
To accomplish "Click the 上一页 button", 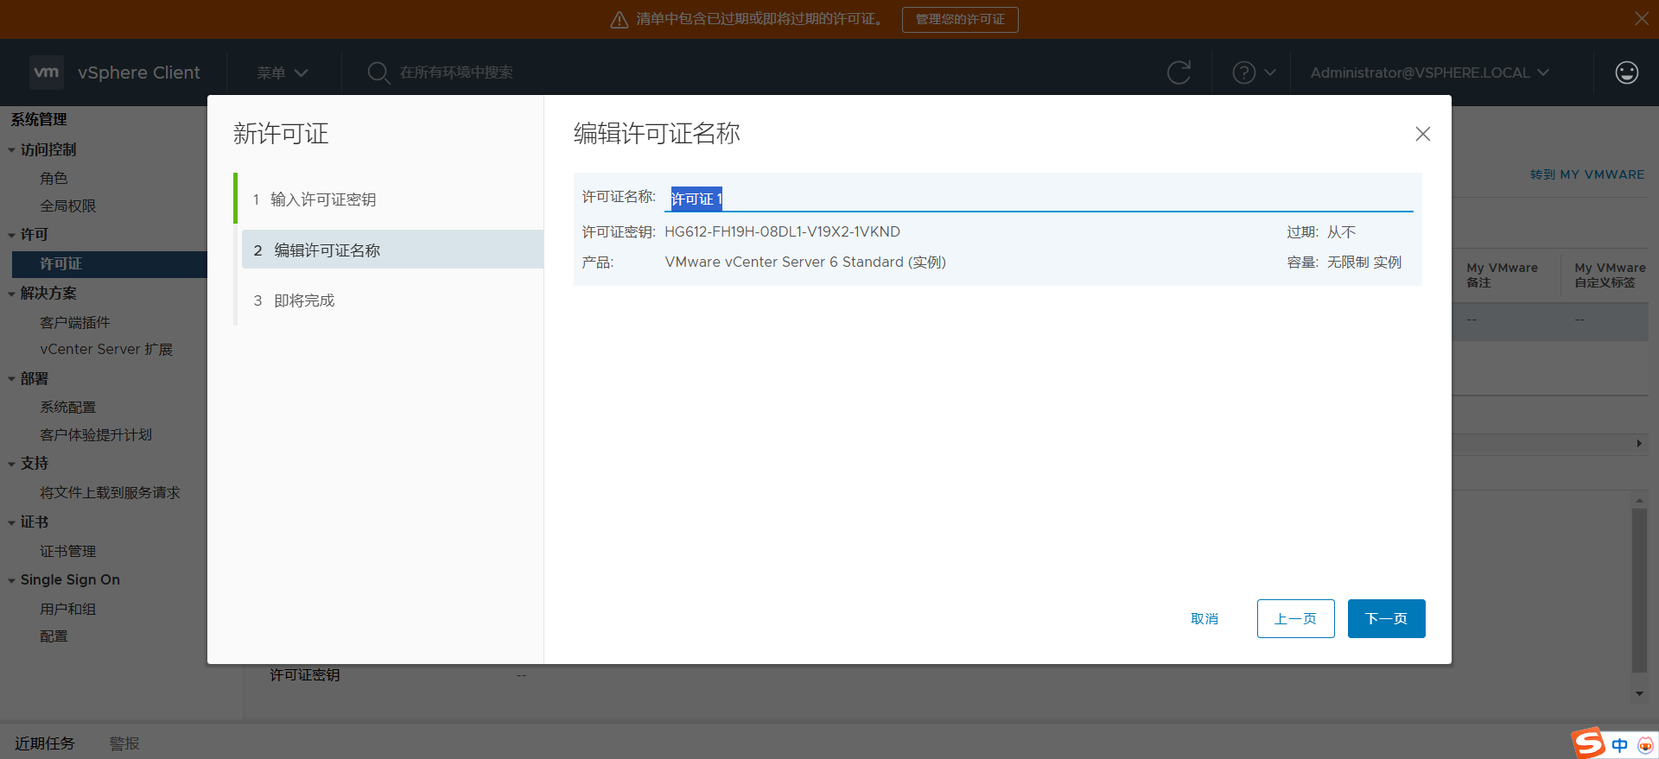I will tap(1295, 618).
